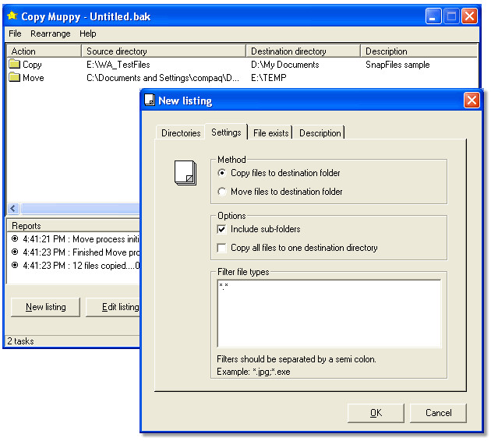Select the Settings tab

pyautogui.click(x=226, y=132)
